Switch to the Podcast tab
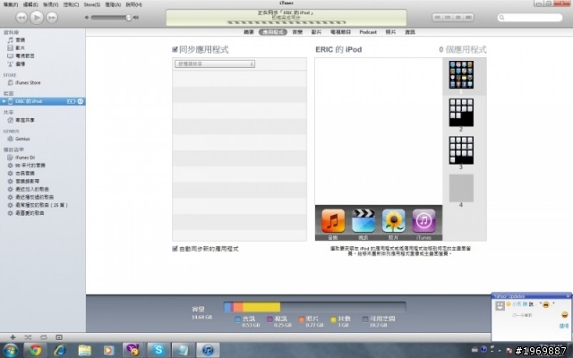This screenshot has height=358, width=573. click(x=368, y=32)
